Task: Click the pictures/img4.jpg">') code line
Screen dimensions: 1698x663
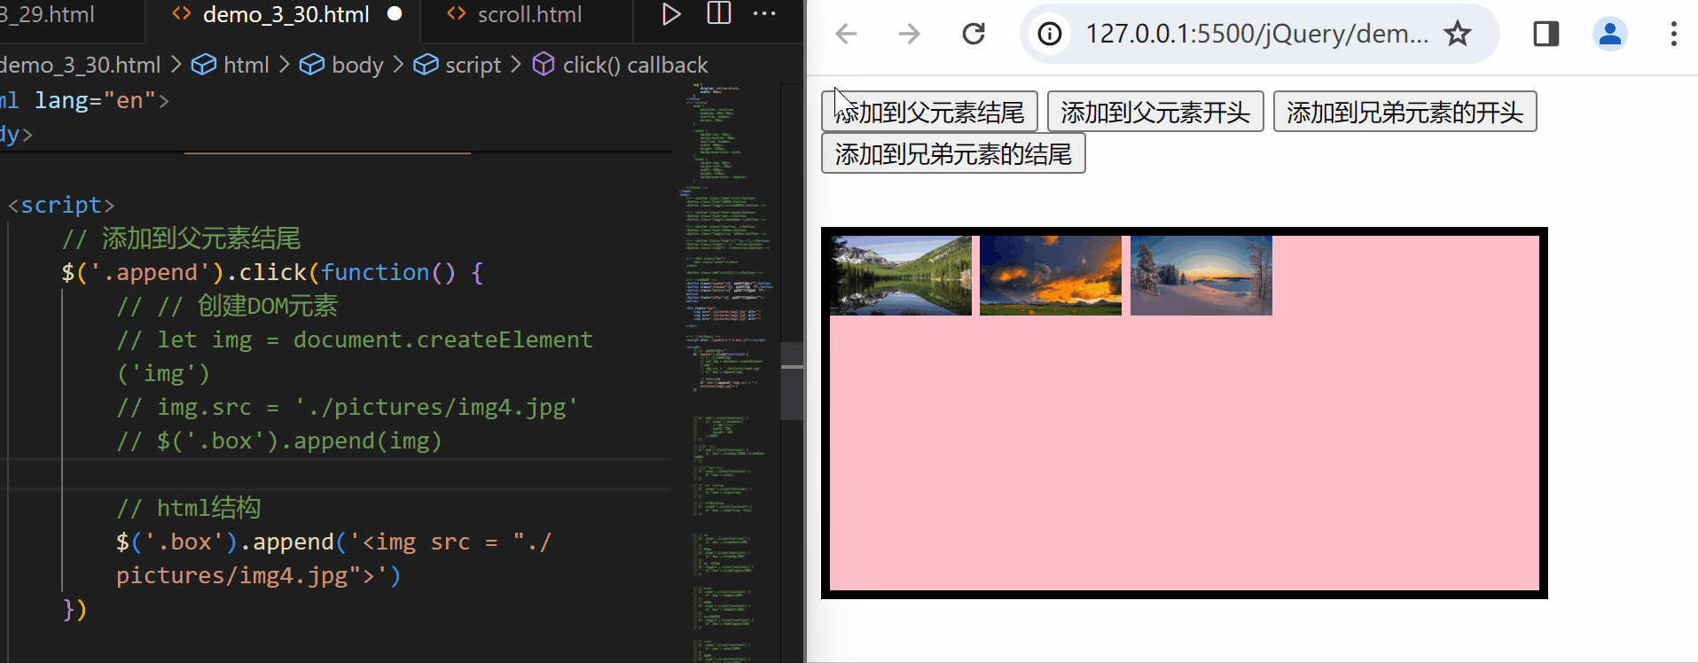Action: tap(259, 575)
